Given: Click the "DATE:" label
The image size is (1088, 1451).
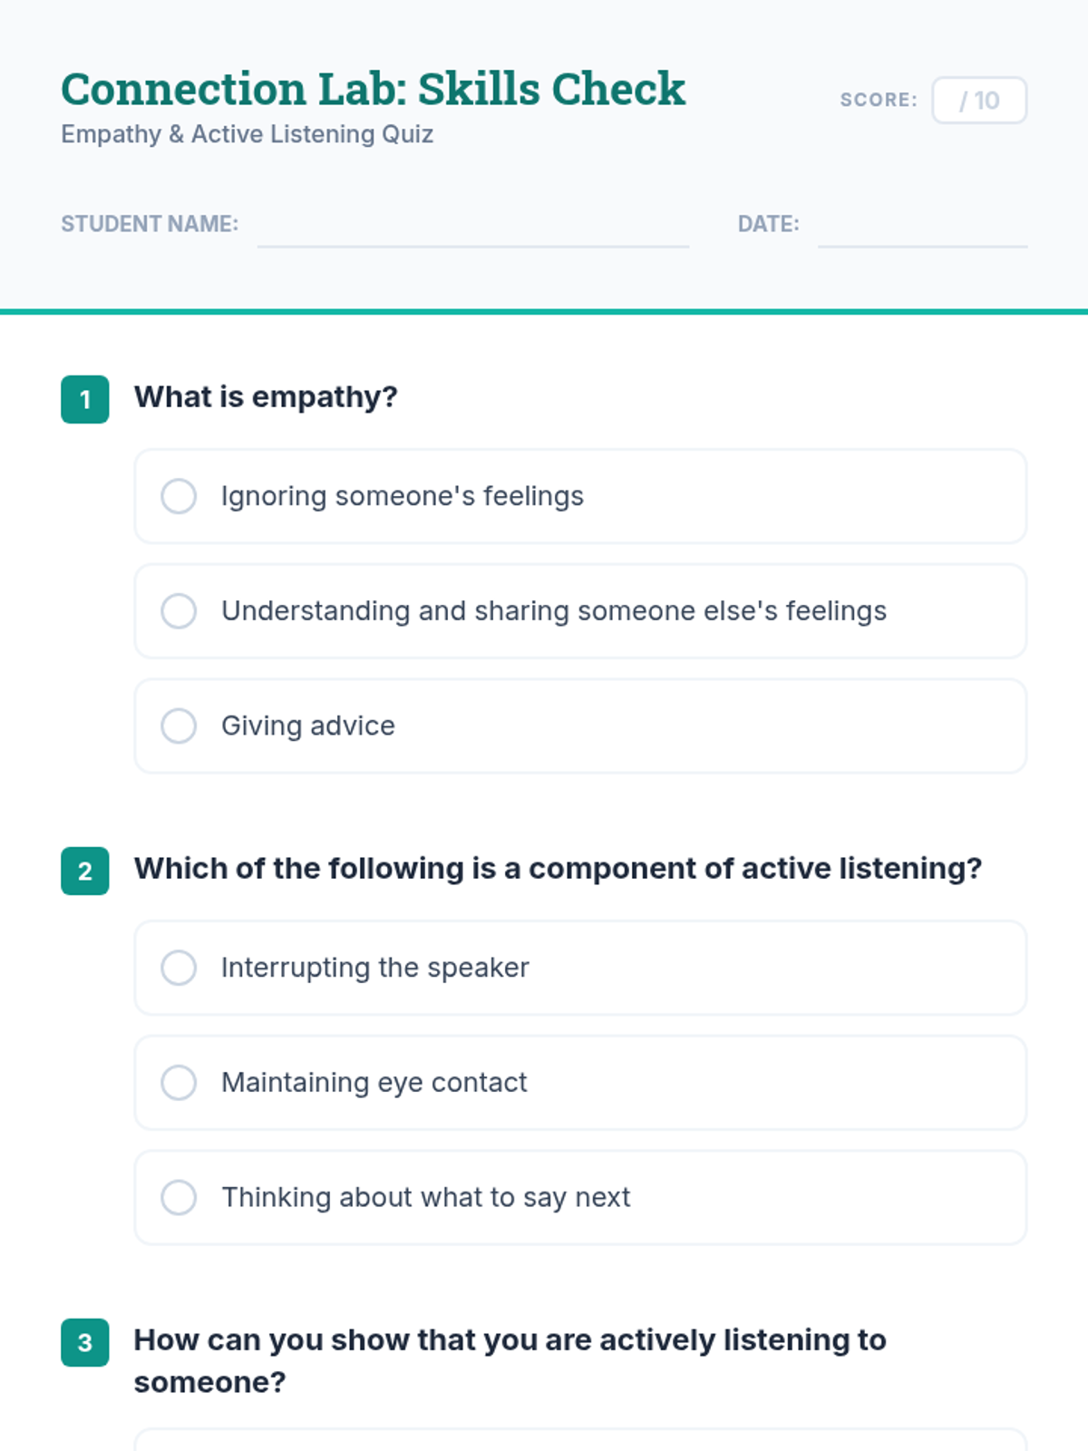Looking at the screenshot, I should (768, 224).
